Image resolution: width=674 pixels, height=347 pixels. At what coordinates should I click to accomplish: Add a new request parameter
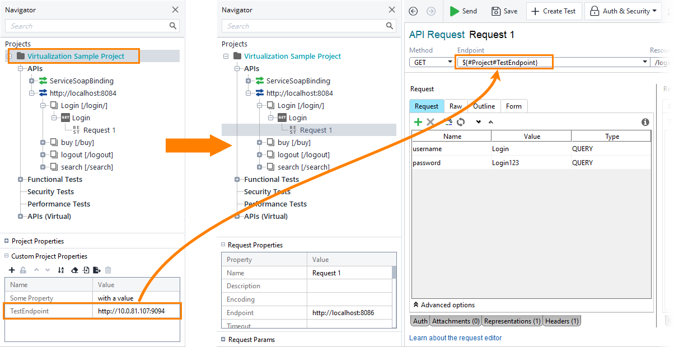point(418,121)
